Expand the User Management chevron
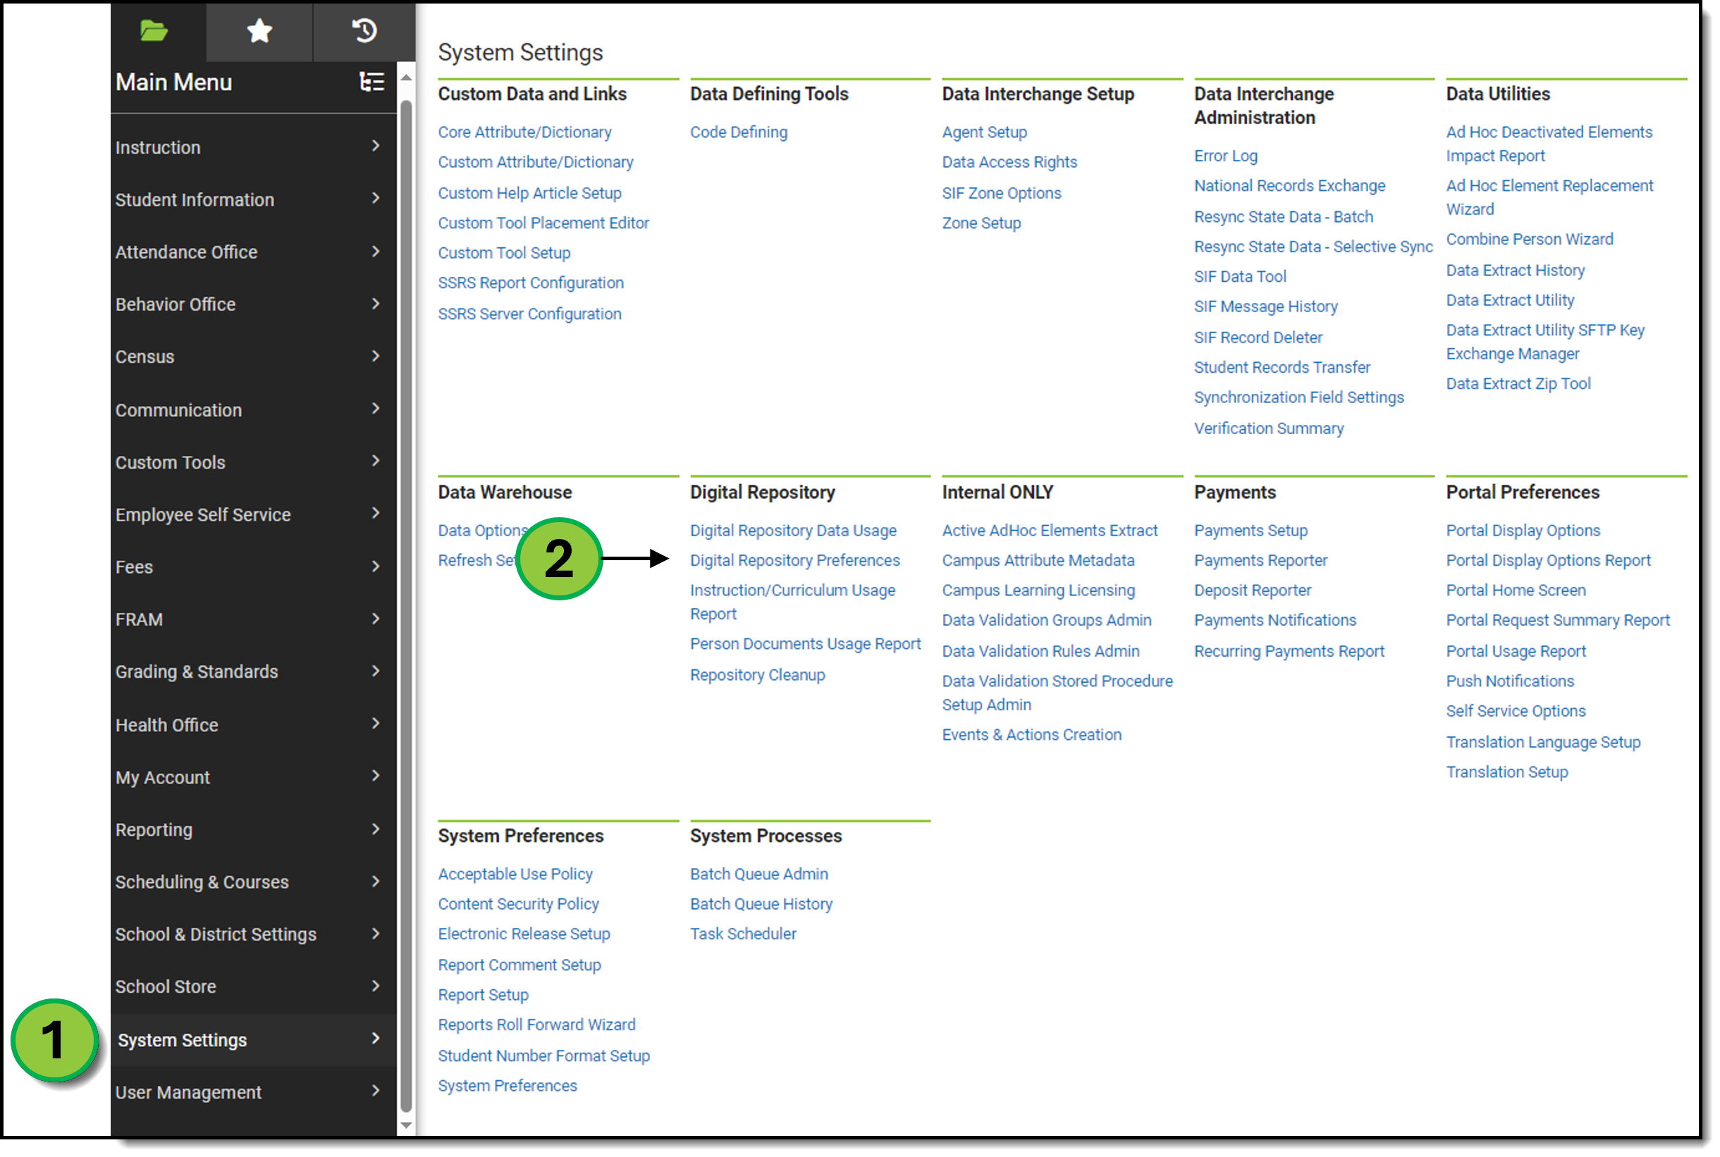 (376, 1091)
